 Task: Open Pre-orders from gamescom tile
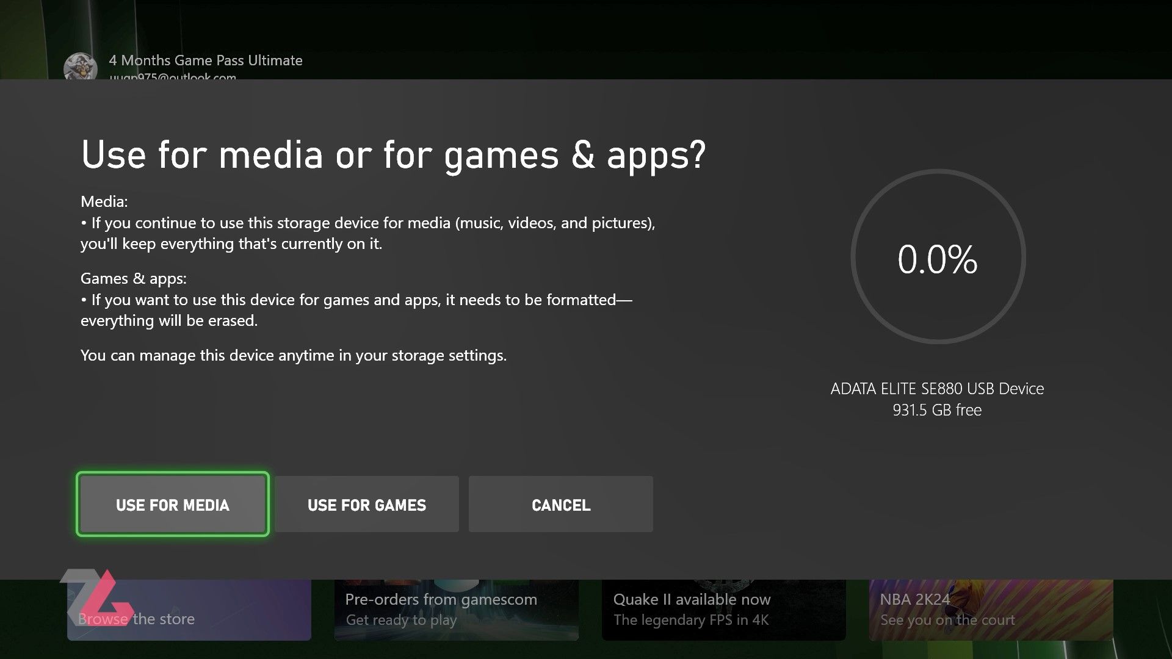pyautogui.click(x=457, y=610)
